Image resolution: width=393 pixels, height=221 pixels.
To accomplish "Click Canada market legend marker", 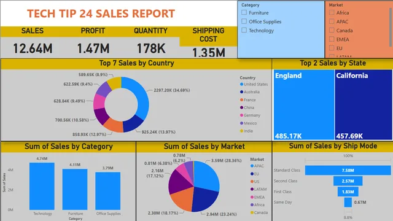I will coord(252,212).
